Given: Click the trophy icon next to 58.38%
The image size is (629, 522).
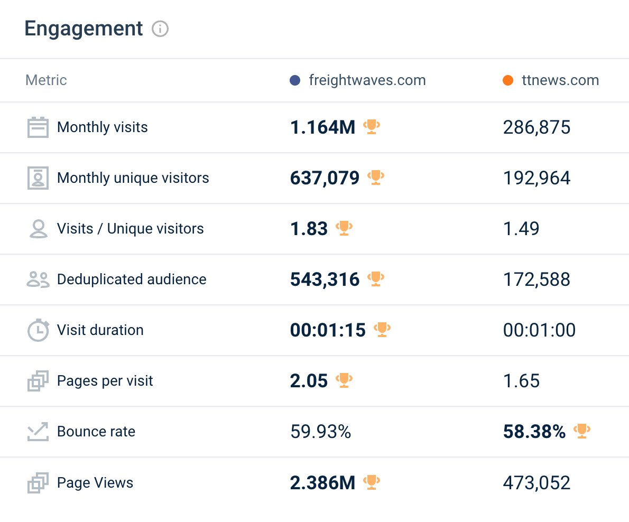Looking at the screenshot, I should 581,431.
